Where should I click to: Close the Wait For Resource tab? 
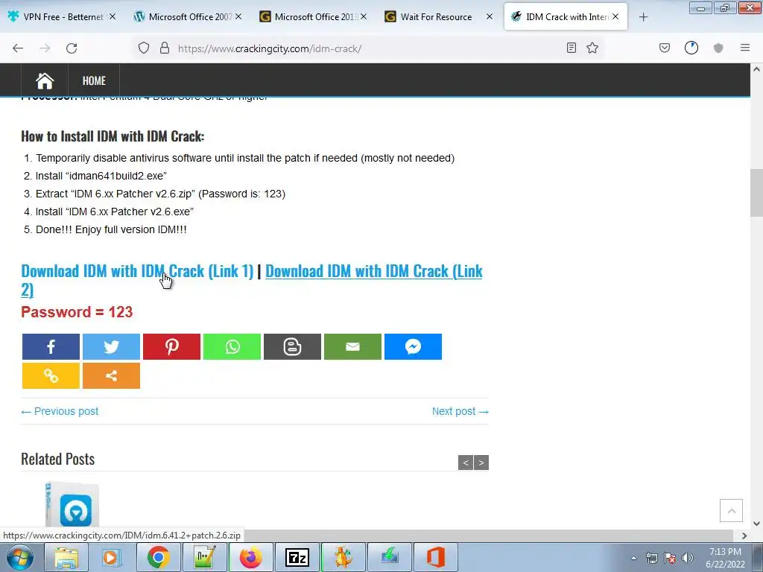pyautogui.click(x=490, y=16)
